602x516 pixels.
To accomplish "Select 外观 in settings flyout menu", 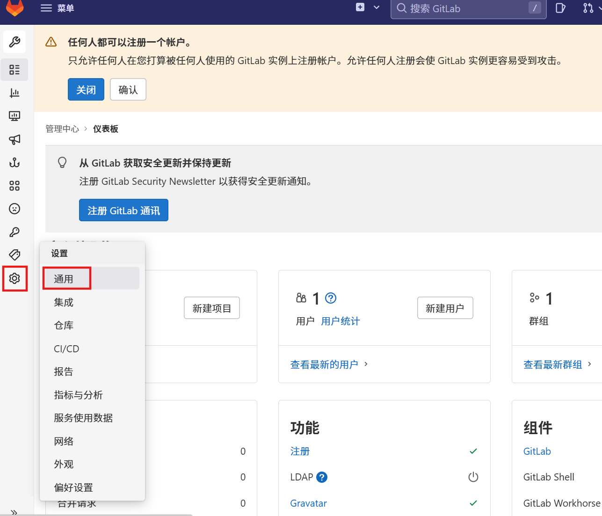I will pos(91,464).
